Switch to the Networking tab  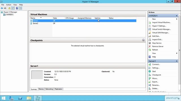click(49, 89)
